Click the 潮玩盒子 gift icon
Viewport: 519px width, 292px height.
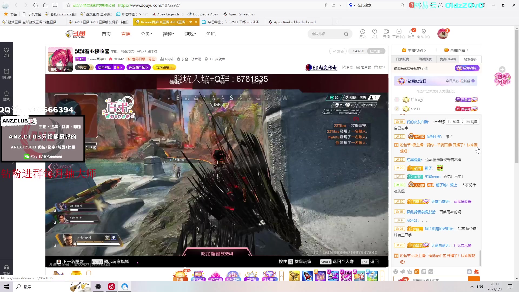coord(198,276)
